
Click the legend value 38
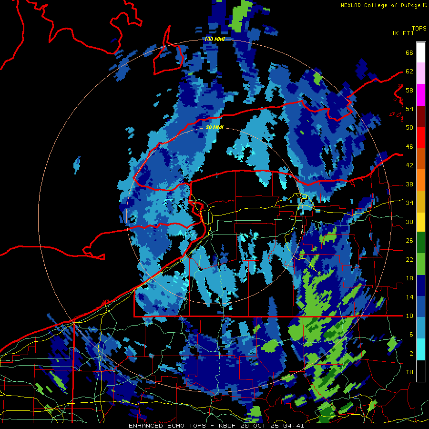click(409, 184)
